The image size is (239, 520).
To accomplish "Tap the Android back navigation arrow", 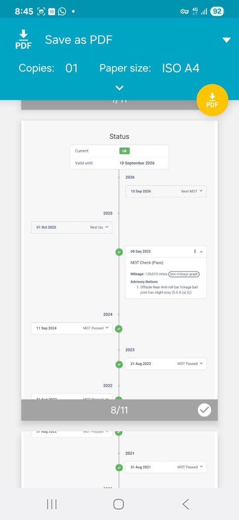I will 186,504.
